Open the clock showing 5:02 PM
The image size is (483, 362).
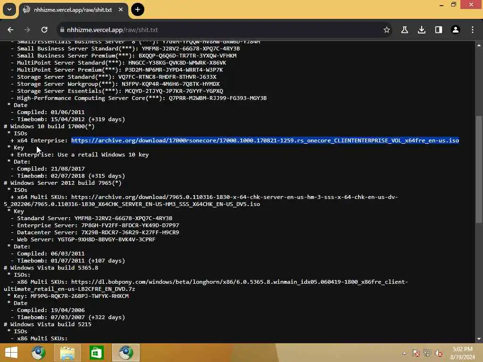[x=462, y=353]
